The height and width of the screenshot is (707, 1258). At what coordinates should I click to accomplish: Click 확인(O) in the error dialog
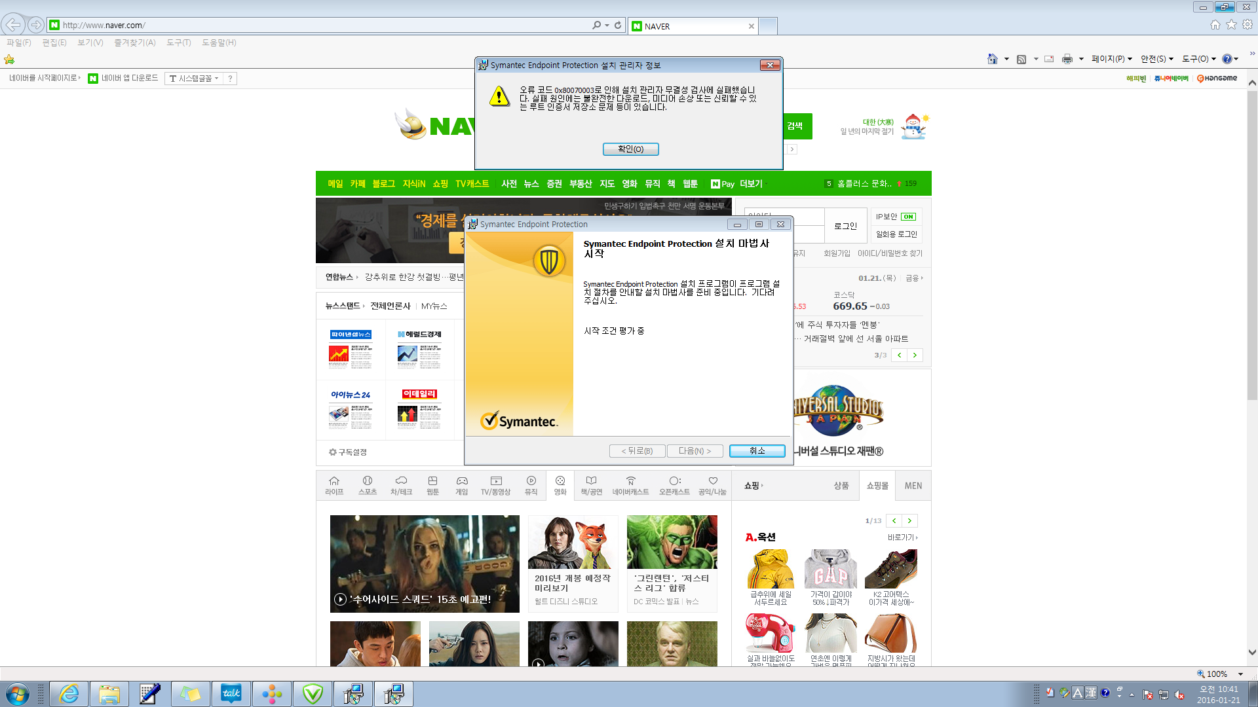pos(630,149)
